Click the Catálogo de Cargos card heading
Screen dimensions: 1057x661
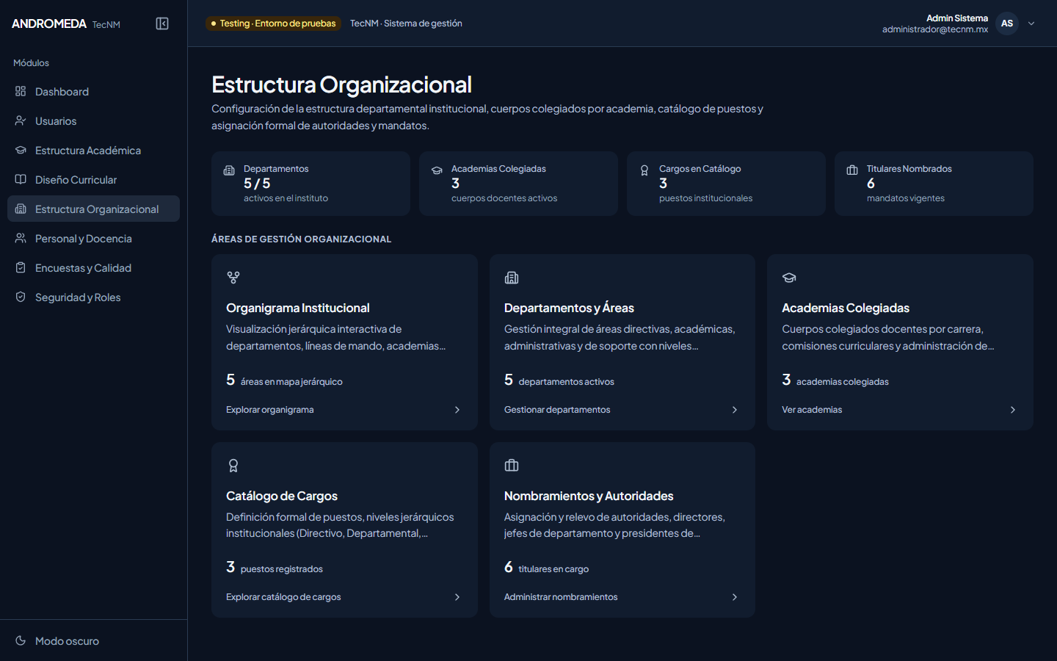click(x=282, y=496)
